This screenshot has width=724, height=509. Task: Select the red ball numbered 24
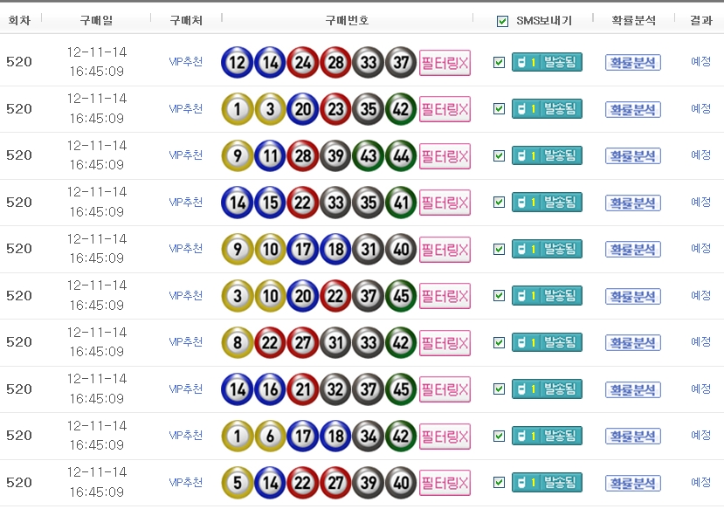(x=303, y=63)
